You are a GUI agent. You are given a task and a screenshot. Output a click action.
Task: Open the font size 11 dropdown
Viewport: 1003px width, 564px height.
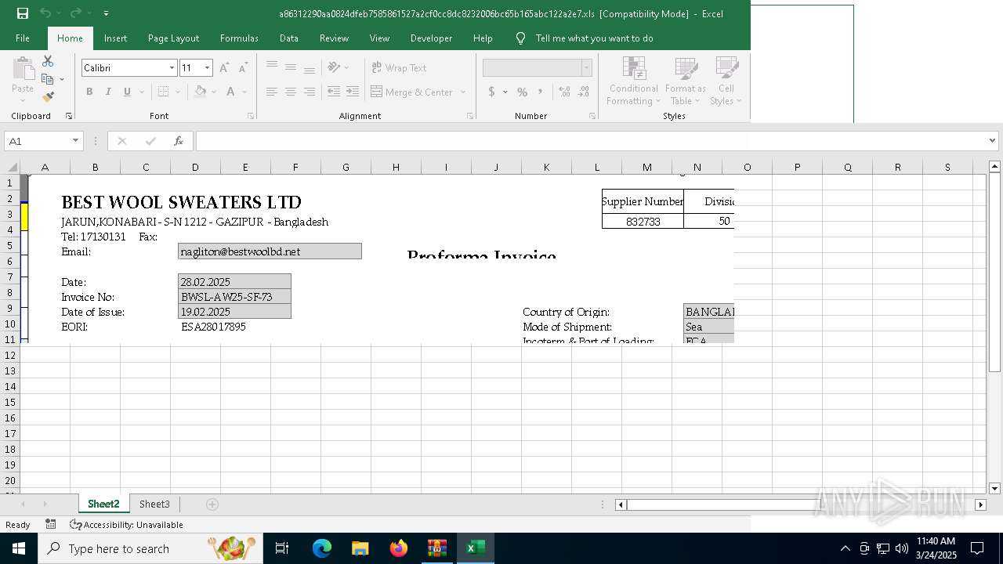(207, 68)
